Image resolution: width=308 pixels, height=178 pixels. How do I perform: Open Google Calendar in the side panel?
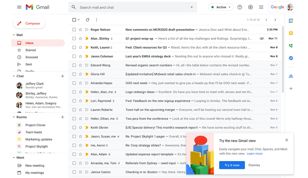[x=291, y=21]
